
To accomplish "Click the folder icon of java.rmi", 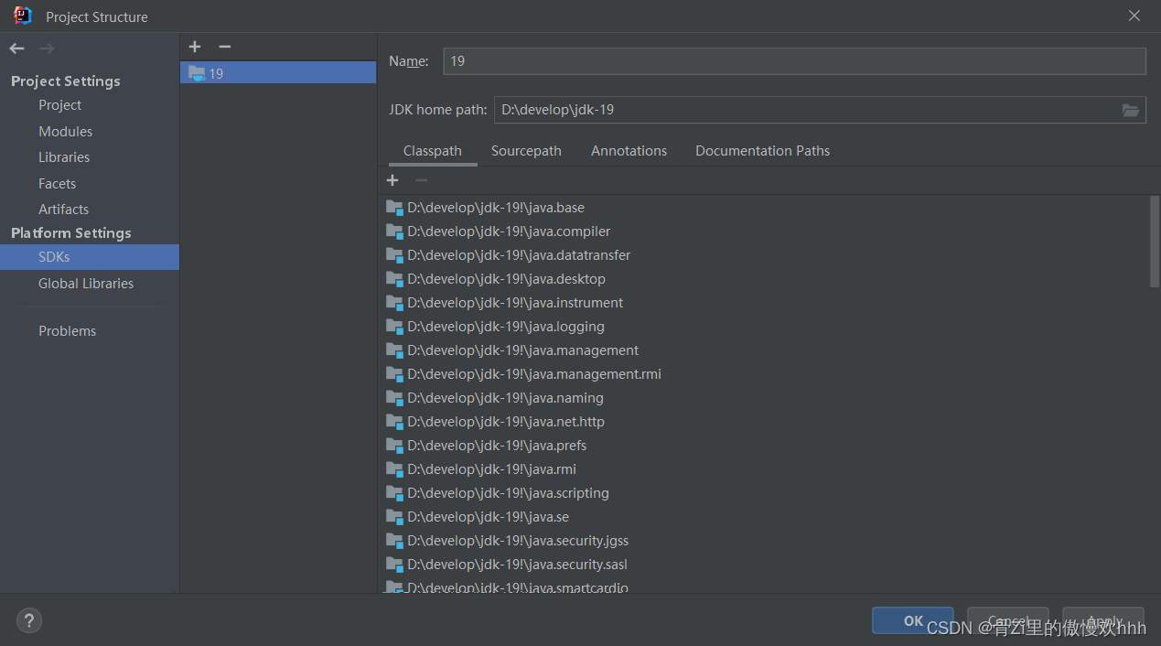I will point(394,469).
